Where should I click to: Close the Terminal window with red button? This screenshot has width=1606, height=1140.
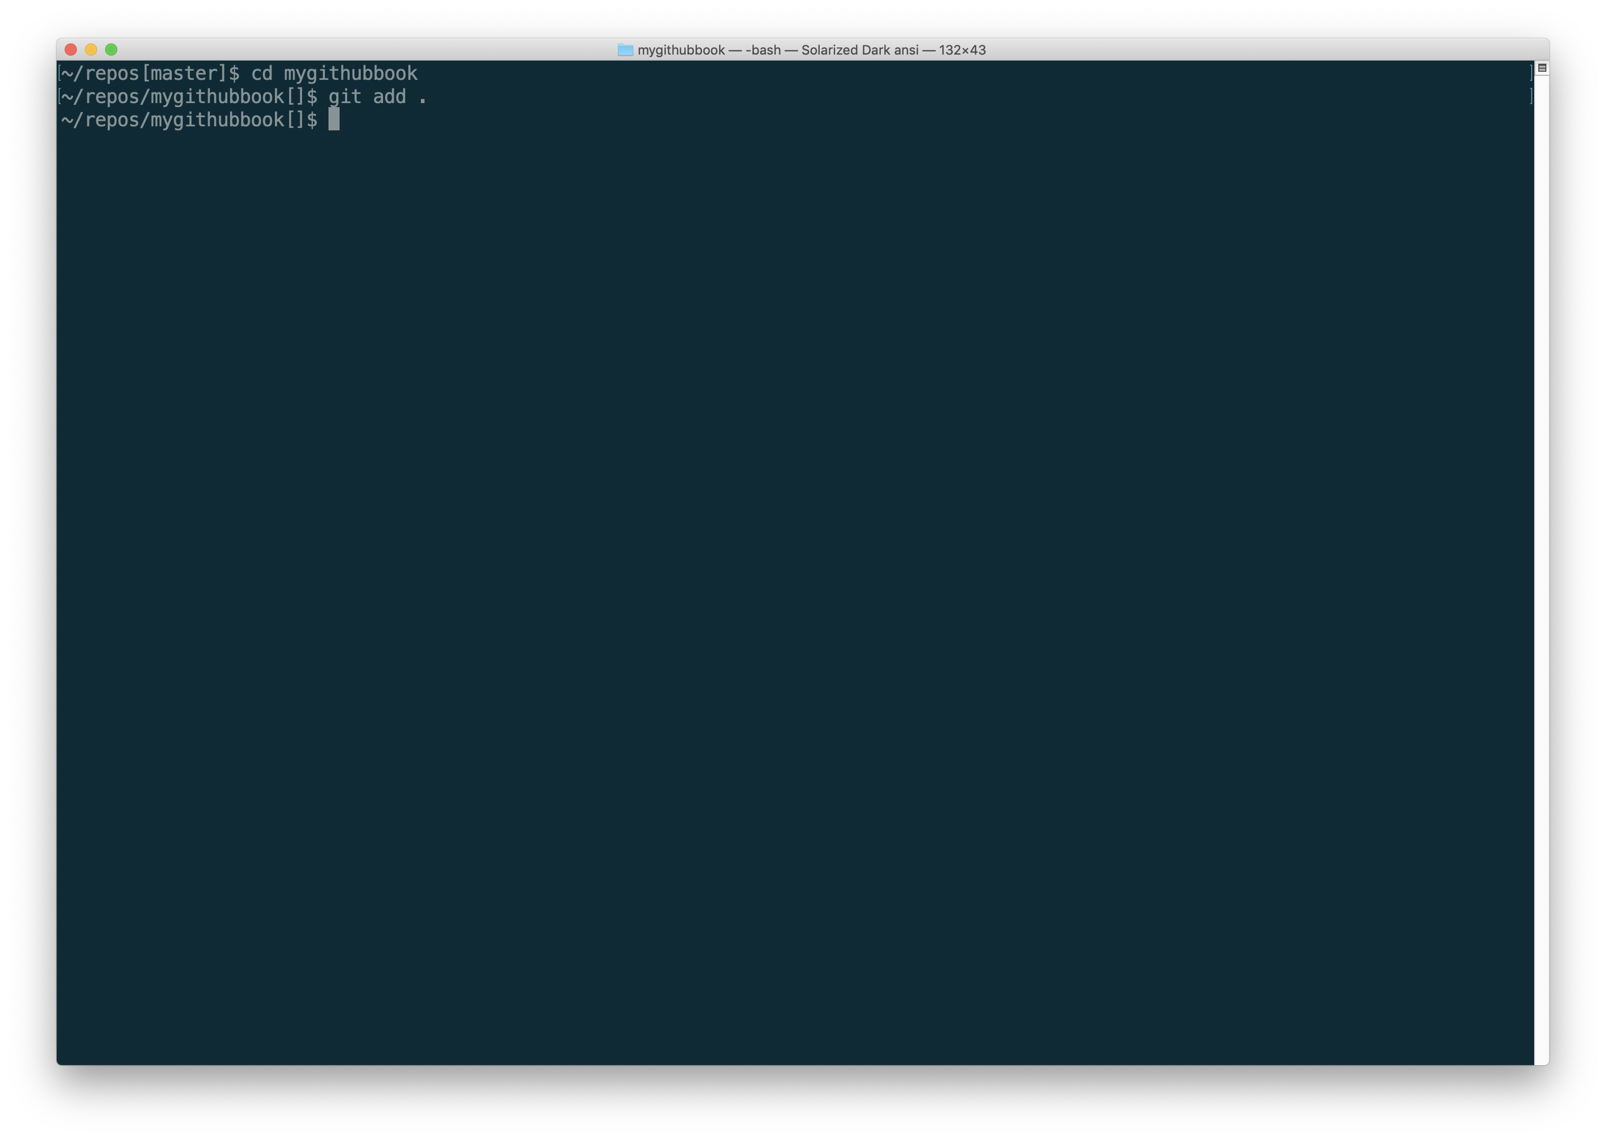pyautogui.click(x=70, y=49)
